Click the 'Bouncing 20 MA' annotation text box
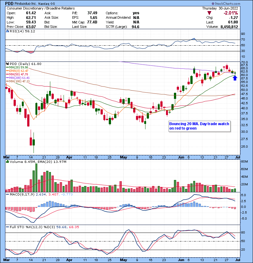Image resolution: width=253 pixels, height=263 pixels. point(200,126)
